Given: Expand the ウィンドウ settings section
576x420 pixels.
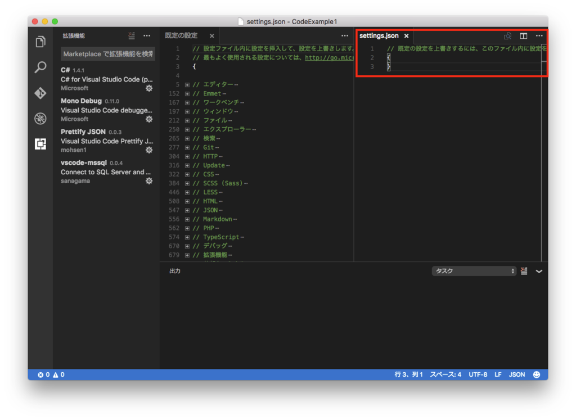Looking at the screenshot, I should pos(187,112).
